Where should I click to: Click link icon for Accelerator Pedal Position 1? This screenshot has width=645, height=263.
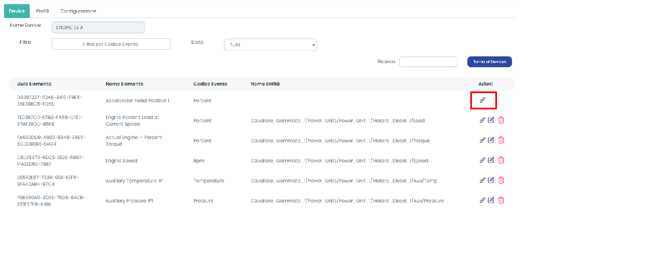482,100
